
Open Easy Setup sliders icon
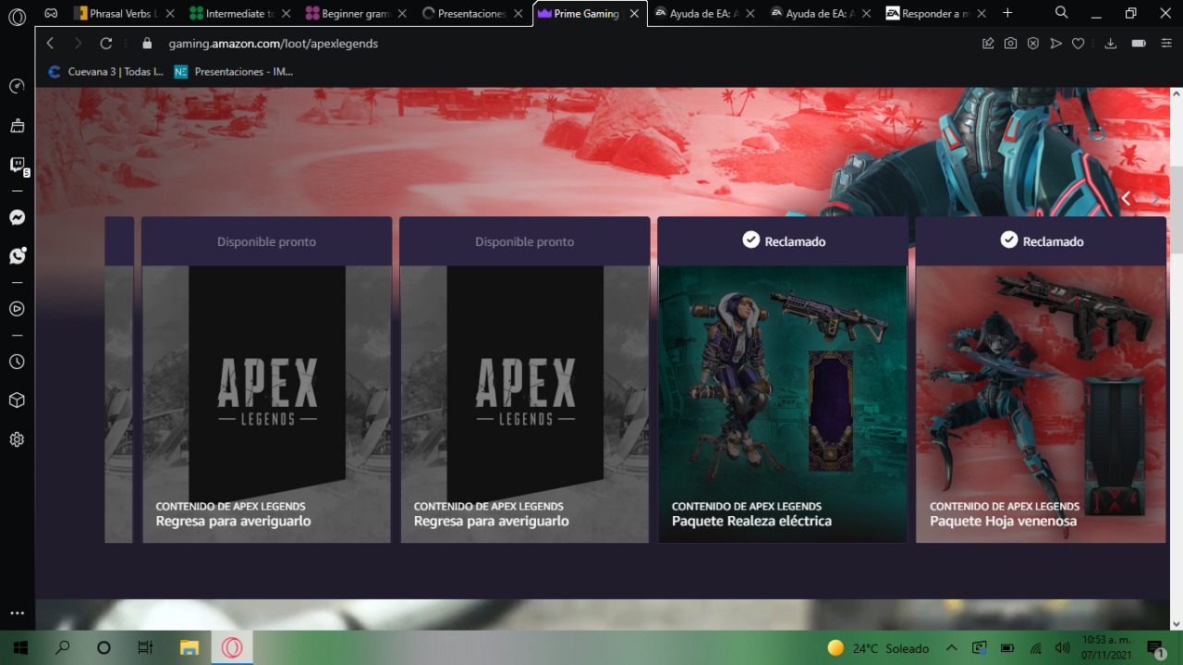tap(1166, 43)
